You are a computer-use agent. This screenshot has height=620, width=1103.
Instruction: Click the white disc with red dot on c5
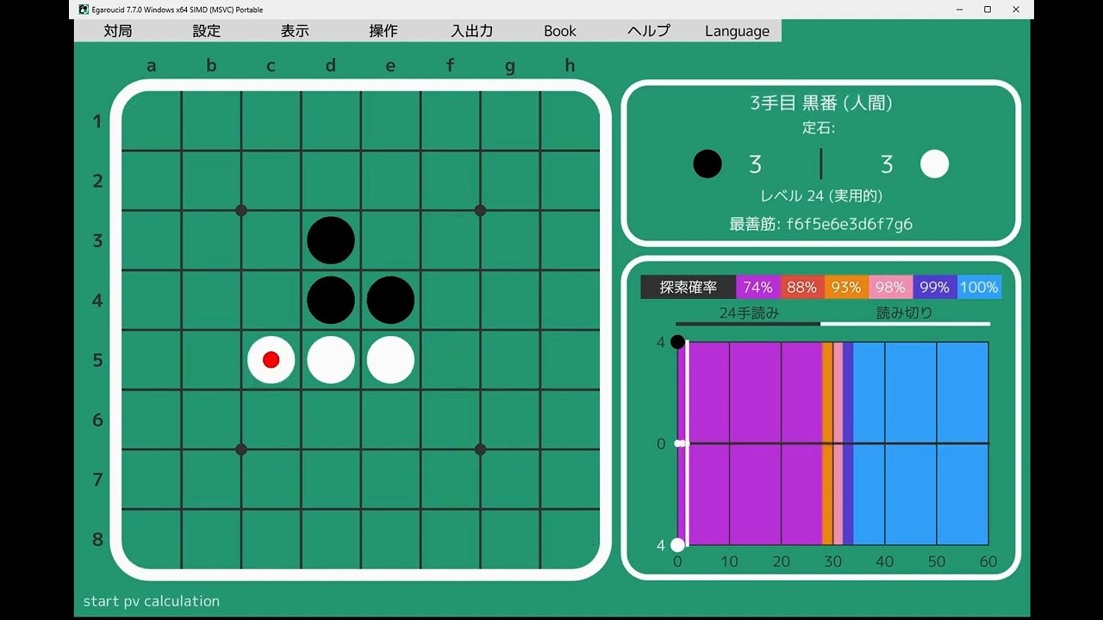click(x=271, y=360)
